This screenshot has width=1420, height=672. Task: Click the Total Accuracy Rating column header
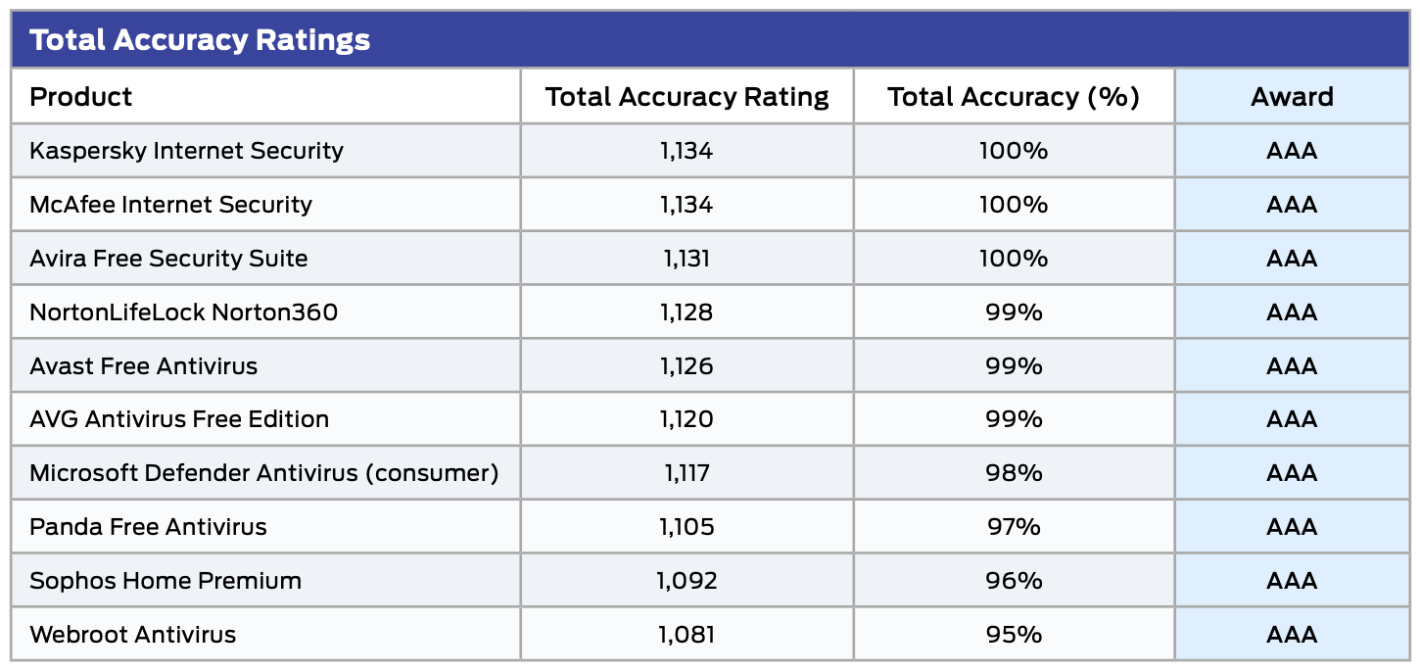686,97
